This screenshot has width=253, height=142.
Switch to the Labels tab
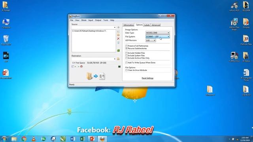147,25
